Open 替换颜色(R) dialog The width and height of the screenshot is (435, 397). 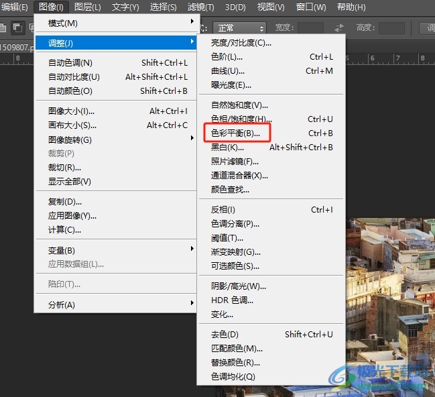[x=271, y=363]
